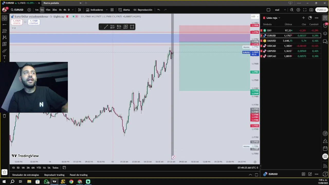The width and height of the screenshot is (329, 185).
Task: Select the 15m timeframe
Action: pyautogui.click(x=48, y=10)
